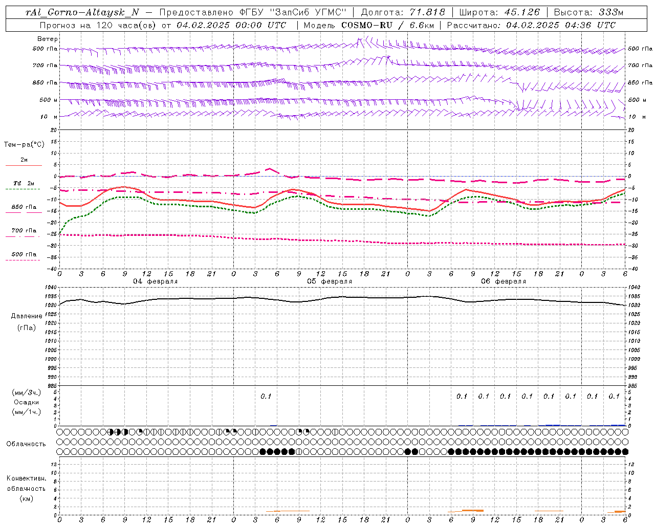Click the (км) convective cloud unit label
655x524 pixels.
coord(26,498)
